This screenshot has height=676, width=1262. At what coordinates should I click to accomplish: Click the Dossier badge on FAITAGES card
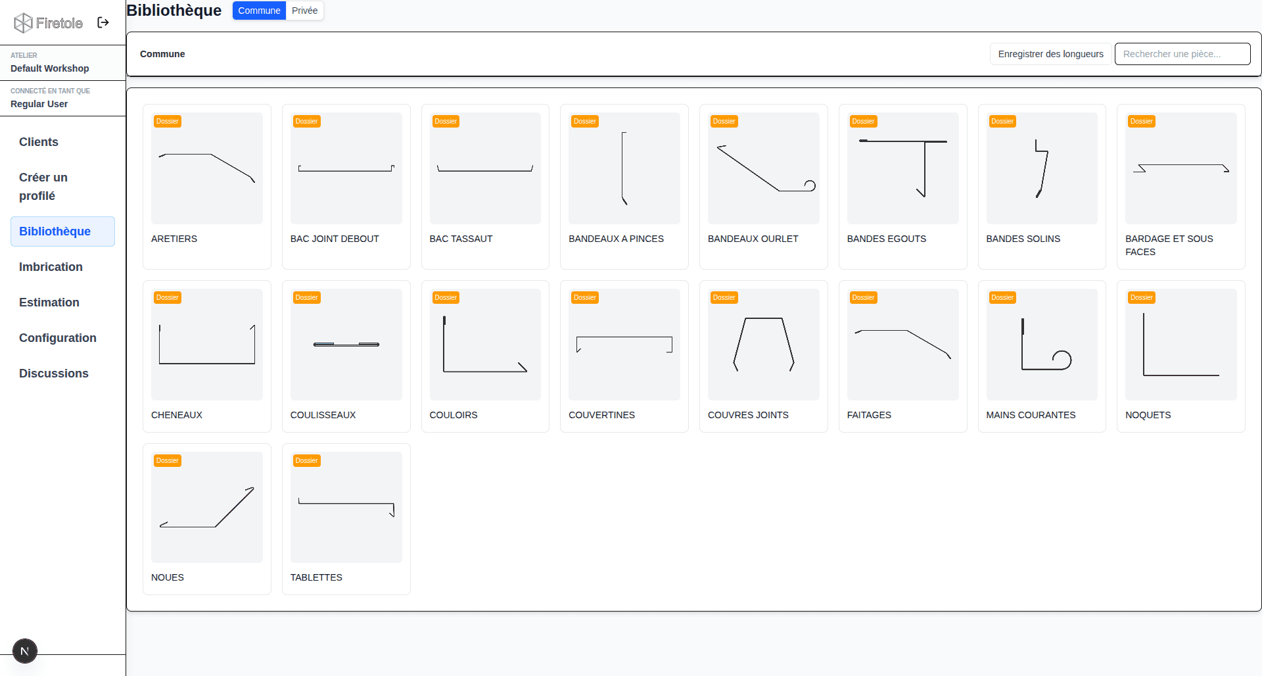[863, 297]
